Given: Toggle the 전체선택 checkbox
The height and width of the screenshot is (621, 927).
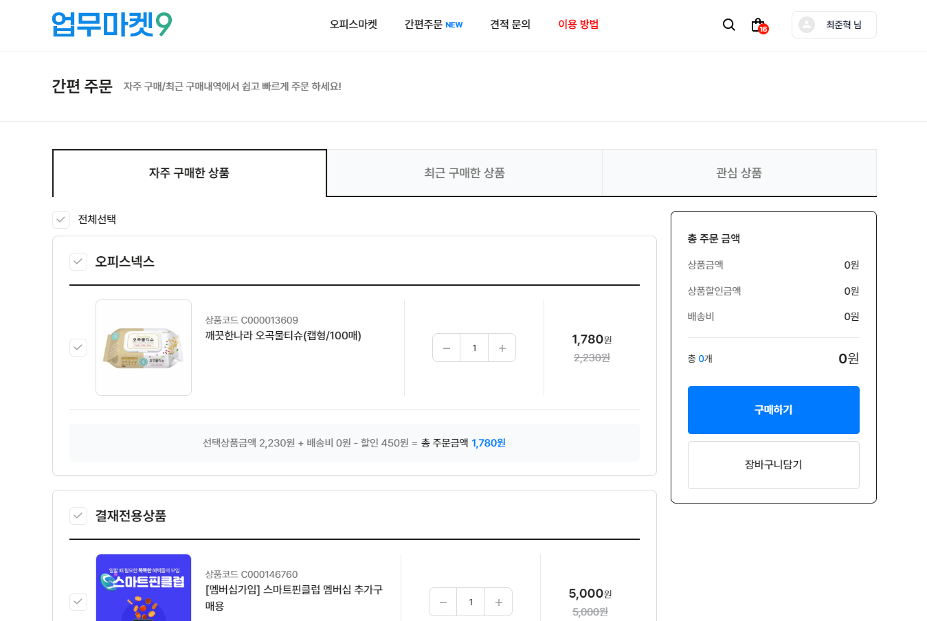Looking at the screenshot, I should (61, 220).
